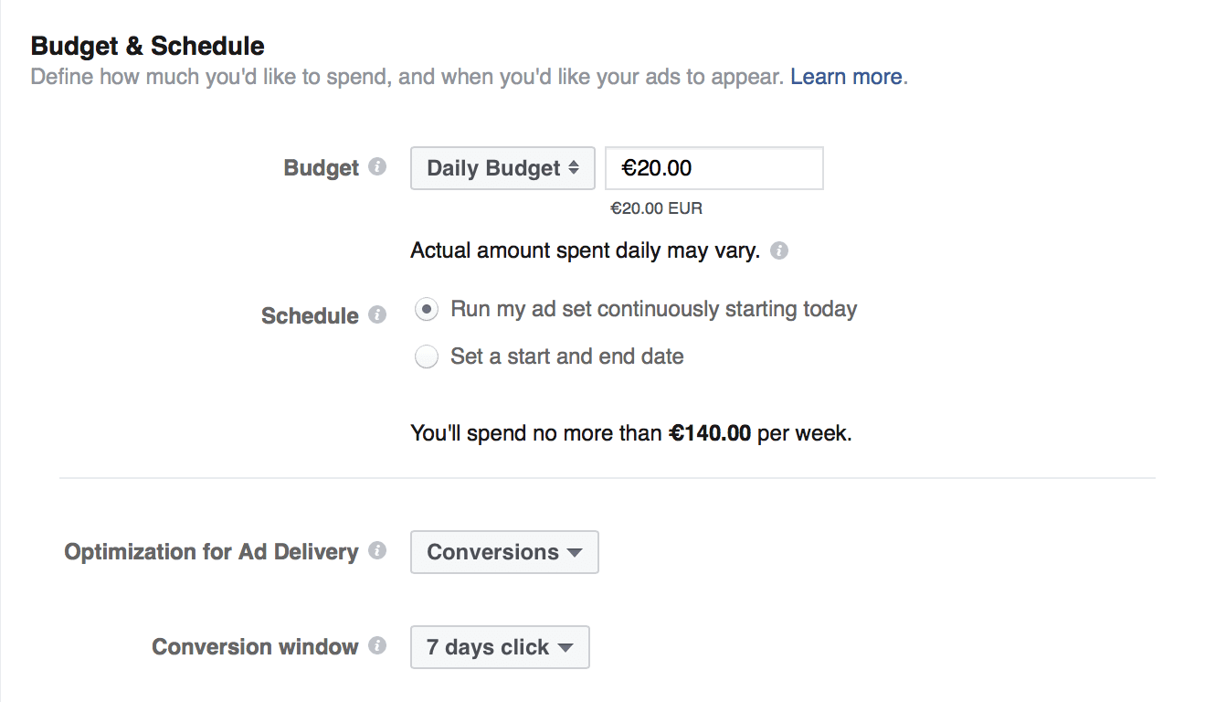Open the Daily Budget dropdown

coord(502,168)
